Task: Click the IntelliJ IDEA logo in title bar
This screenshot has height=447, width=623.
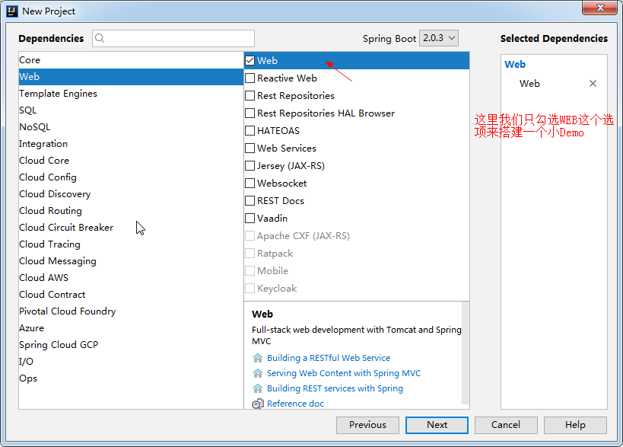Action: [x=12, y=11]
